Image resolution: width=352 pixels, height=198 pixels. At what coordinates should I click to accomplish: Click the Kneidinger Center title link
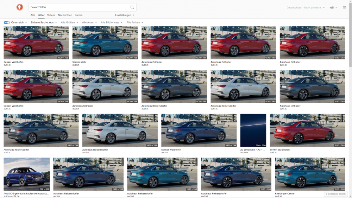(285, 193)
